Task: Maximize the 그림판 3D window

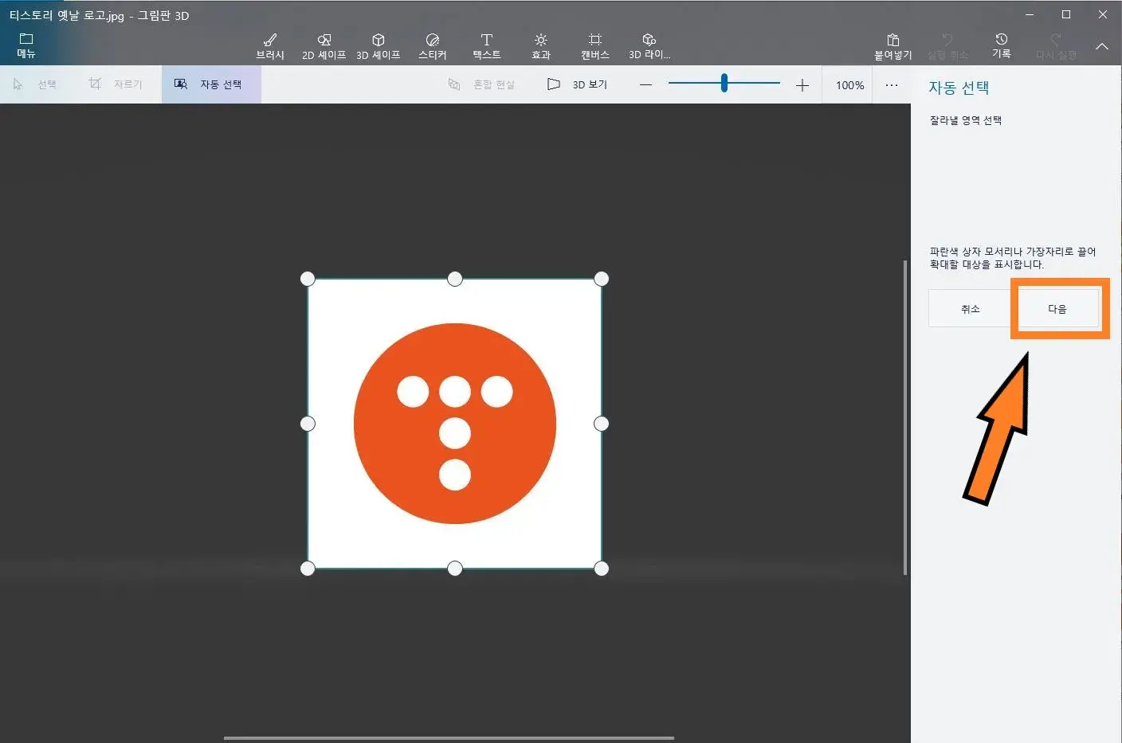Action: [x=1066, y=14]
